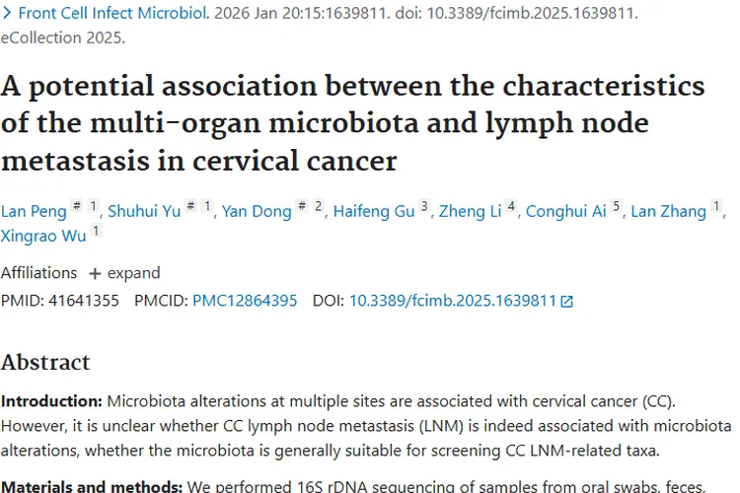
Task: Open author Zheng Li's link
Action: (x=470, y=211)
